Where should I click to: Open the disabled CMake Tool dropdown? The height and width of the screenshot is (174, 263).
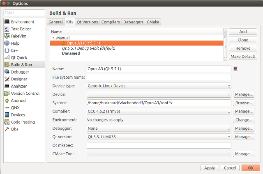pos(159,154)
